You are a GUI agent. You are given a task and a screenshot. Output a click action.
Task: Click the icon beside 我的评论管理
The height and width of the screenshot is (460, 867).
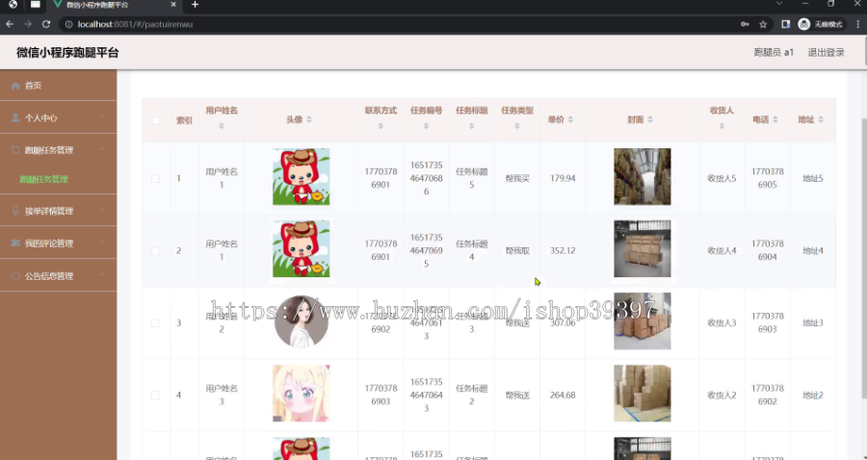[x=15, y=243]
